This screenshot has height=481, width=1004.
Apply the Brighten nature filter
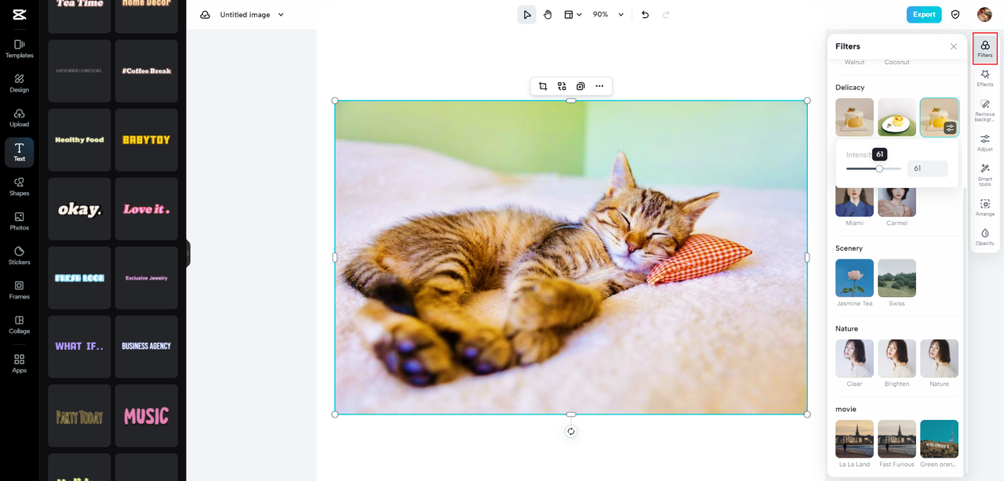tap(897, 359)
